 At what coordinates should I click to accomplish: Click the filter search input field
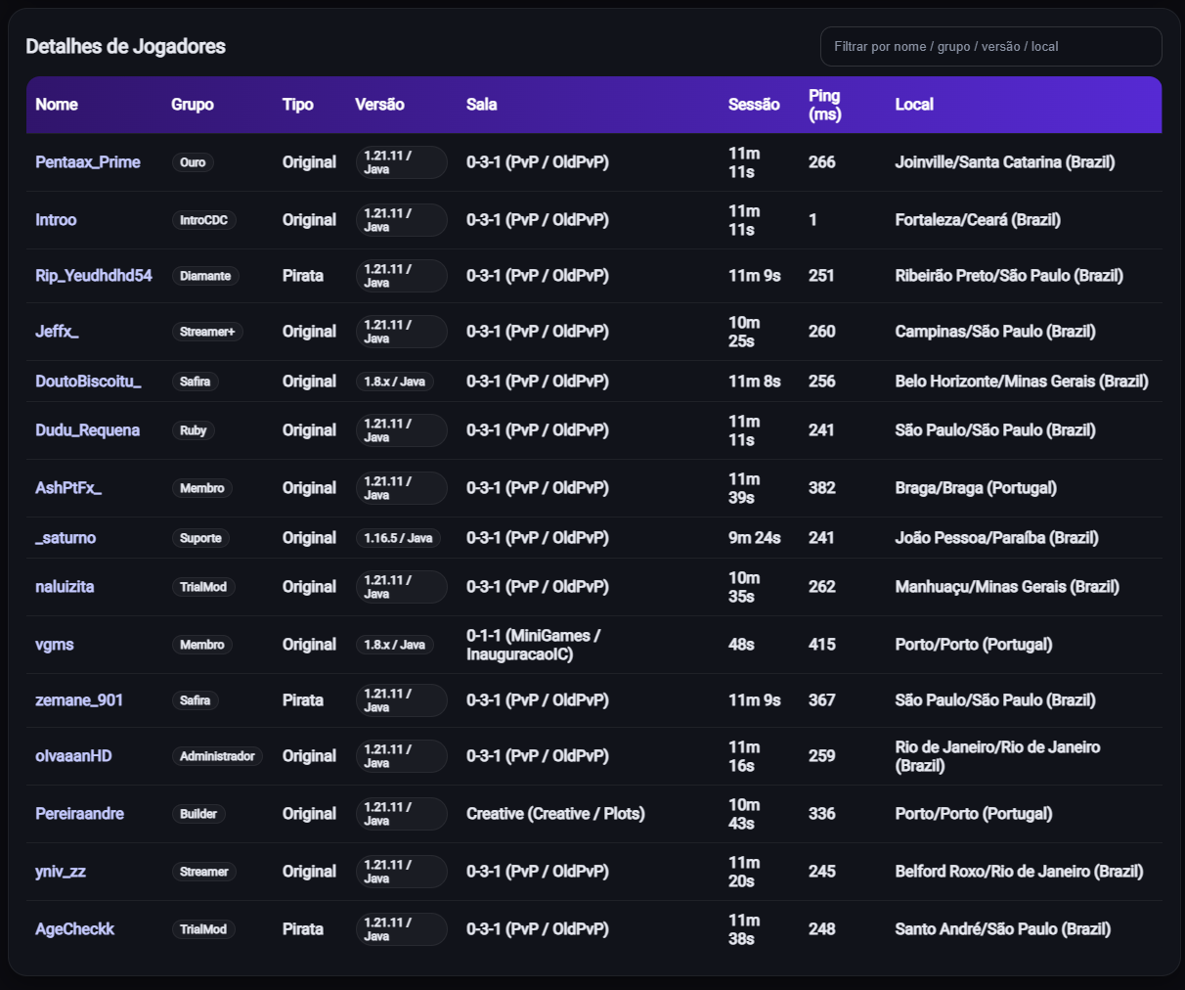990,46
